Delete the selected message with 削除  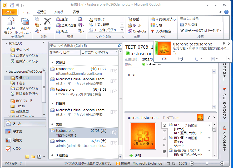[47, 24]
